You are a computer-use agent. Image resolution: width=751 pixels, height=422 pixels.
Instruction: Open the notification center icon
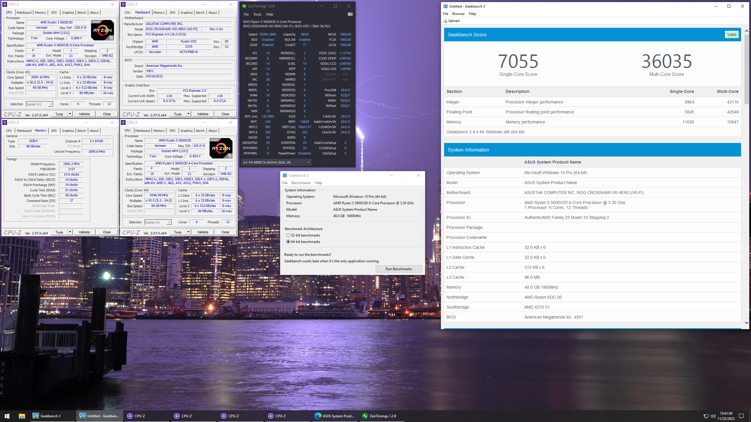tap(741, 416)
